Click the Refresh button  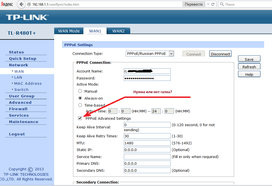point(249,67)
